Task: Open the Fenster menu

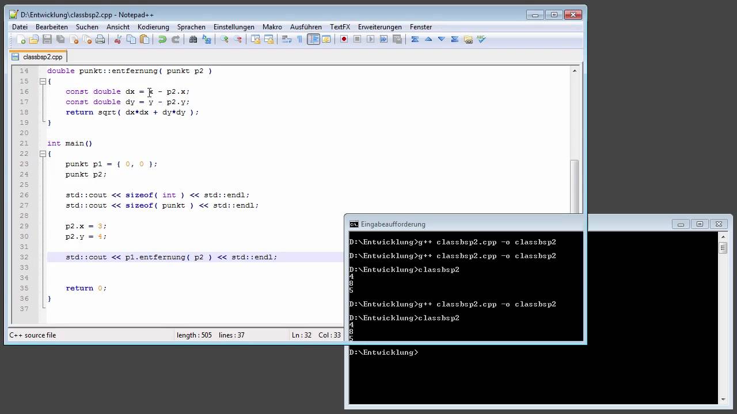Action: (x=421, y=27)
